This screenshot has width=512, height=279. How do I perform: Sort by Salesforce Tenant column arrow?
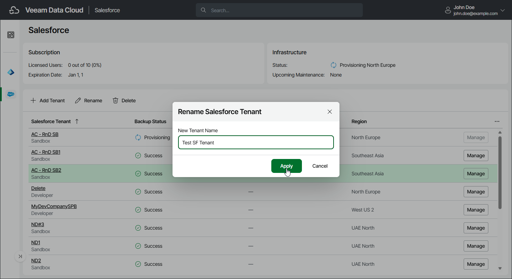77,121
